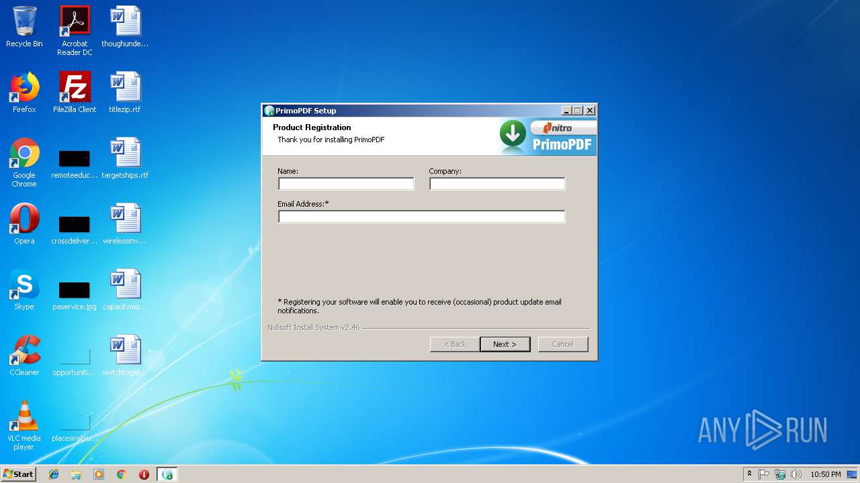Click the Name input field
This screenshot has width=860, height=483.
click(346, 184)
